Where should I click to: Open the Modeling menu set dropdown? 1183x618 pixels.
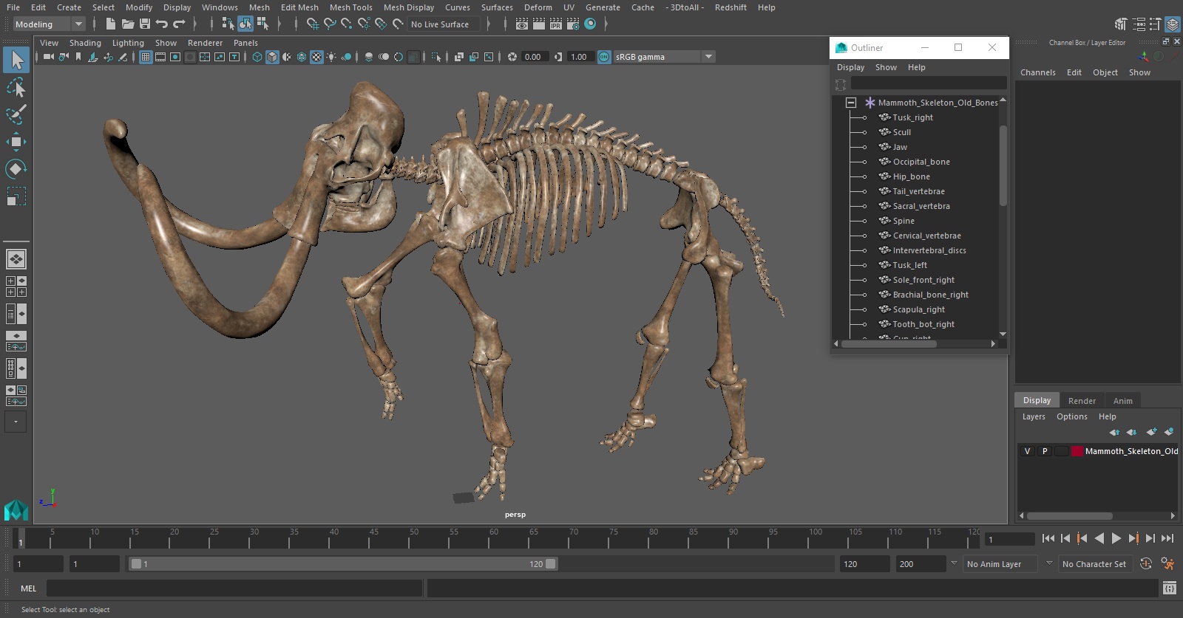pyautogui.click(x=49, y=24)
